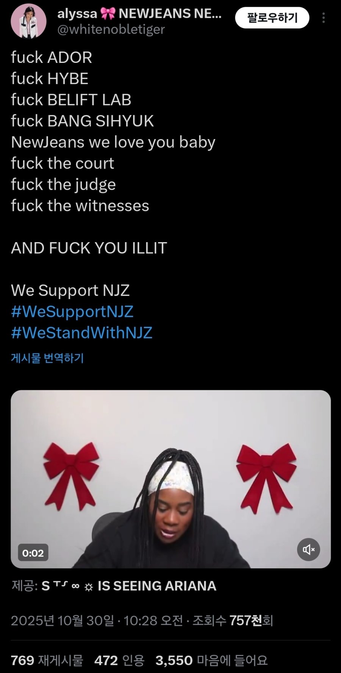This screenshot has width=341, height=673.
Task: Open the alyssa NEWJEANS display name
Action: pos(139,14)
